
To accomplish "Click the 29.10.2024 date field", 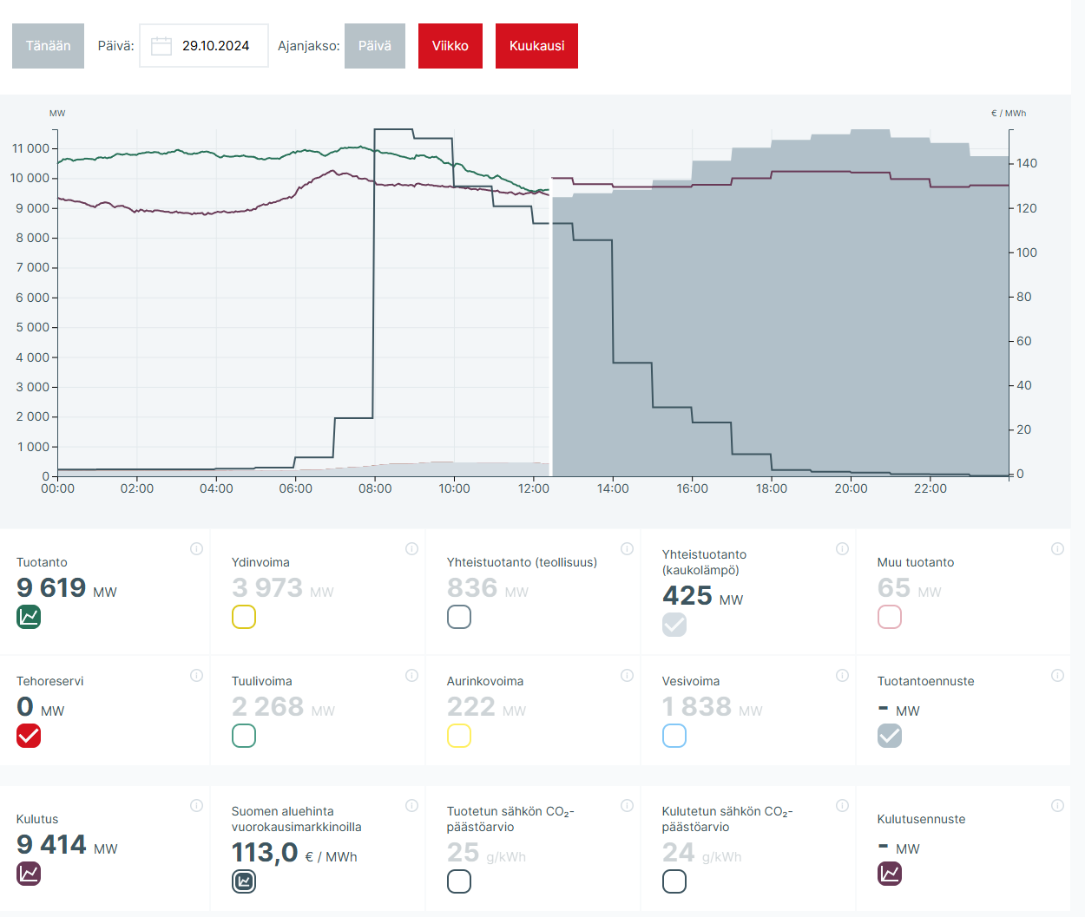I will click(215, 46).
